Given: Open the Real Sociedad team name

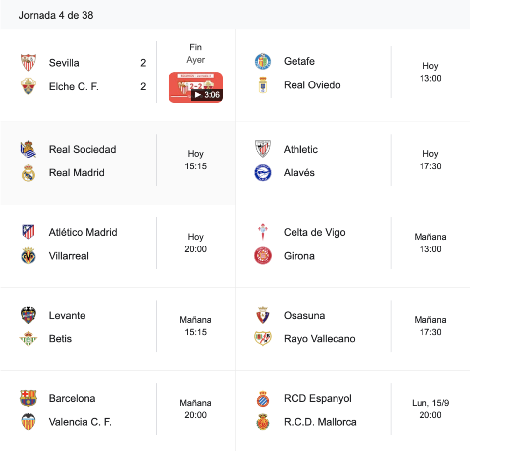Looking at the screenshot, I should pos(83,149).
